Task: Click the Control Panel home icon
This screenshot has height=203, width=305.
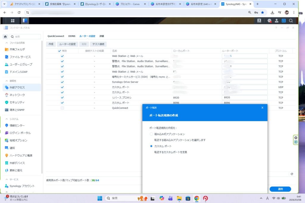Action: (5, 37)
